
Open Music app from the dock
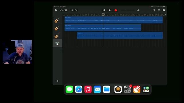[88, 89]
